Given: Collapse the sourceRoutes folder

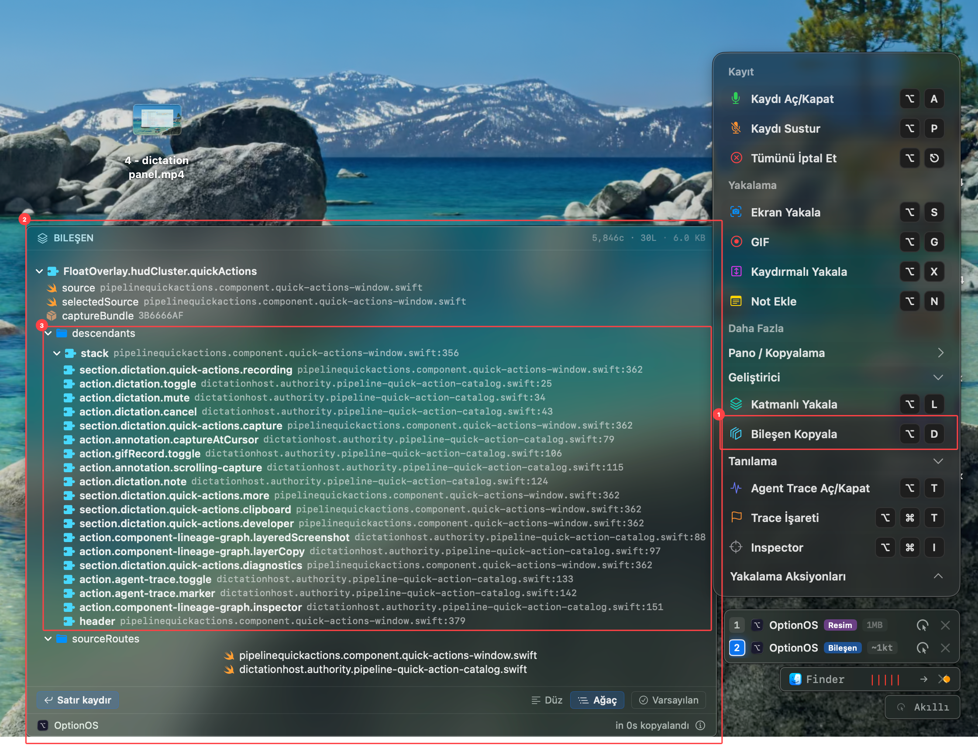Looking at the screenshot, I should 48,639.
